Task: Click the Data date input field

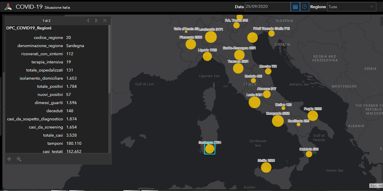Action: click(x=267, y=7)
